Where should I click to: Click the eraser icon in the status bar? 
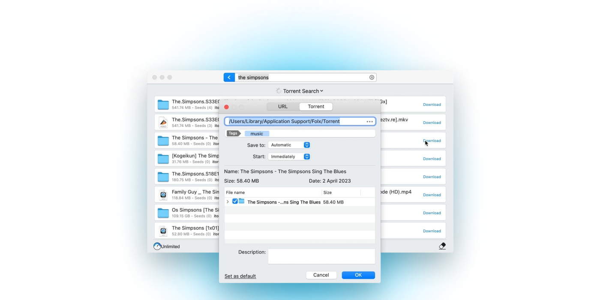click(442, 246)
